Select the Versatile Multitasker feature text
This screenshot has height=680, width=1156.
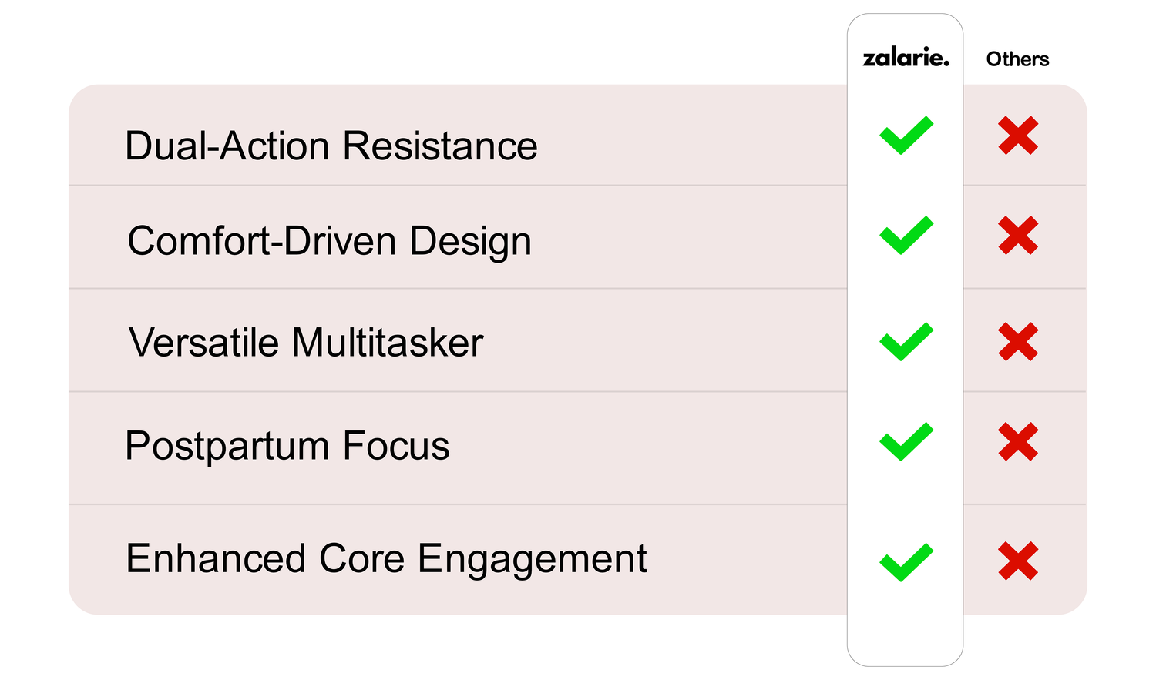tap(305, 343)
